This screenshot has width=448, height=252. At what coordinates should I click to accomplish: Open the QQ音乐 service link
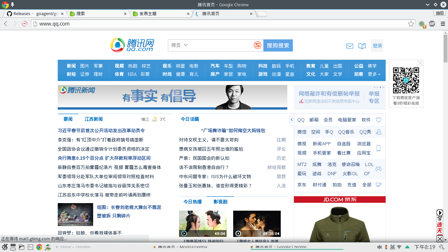tap(346, 132)
